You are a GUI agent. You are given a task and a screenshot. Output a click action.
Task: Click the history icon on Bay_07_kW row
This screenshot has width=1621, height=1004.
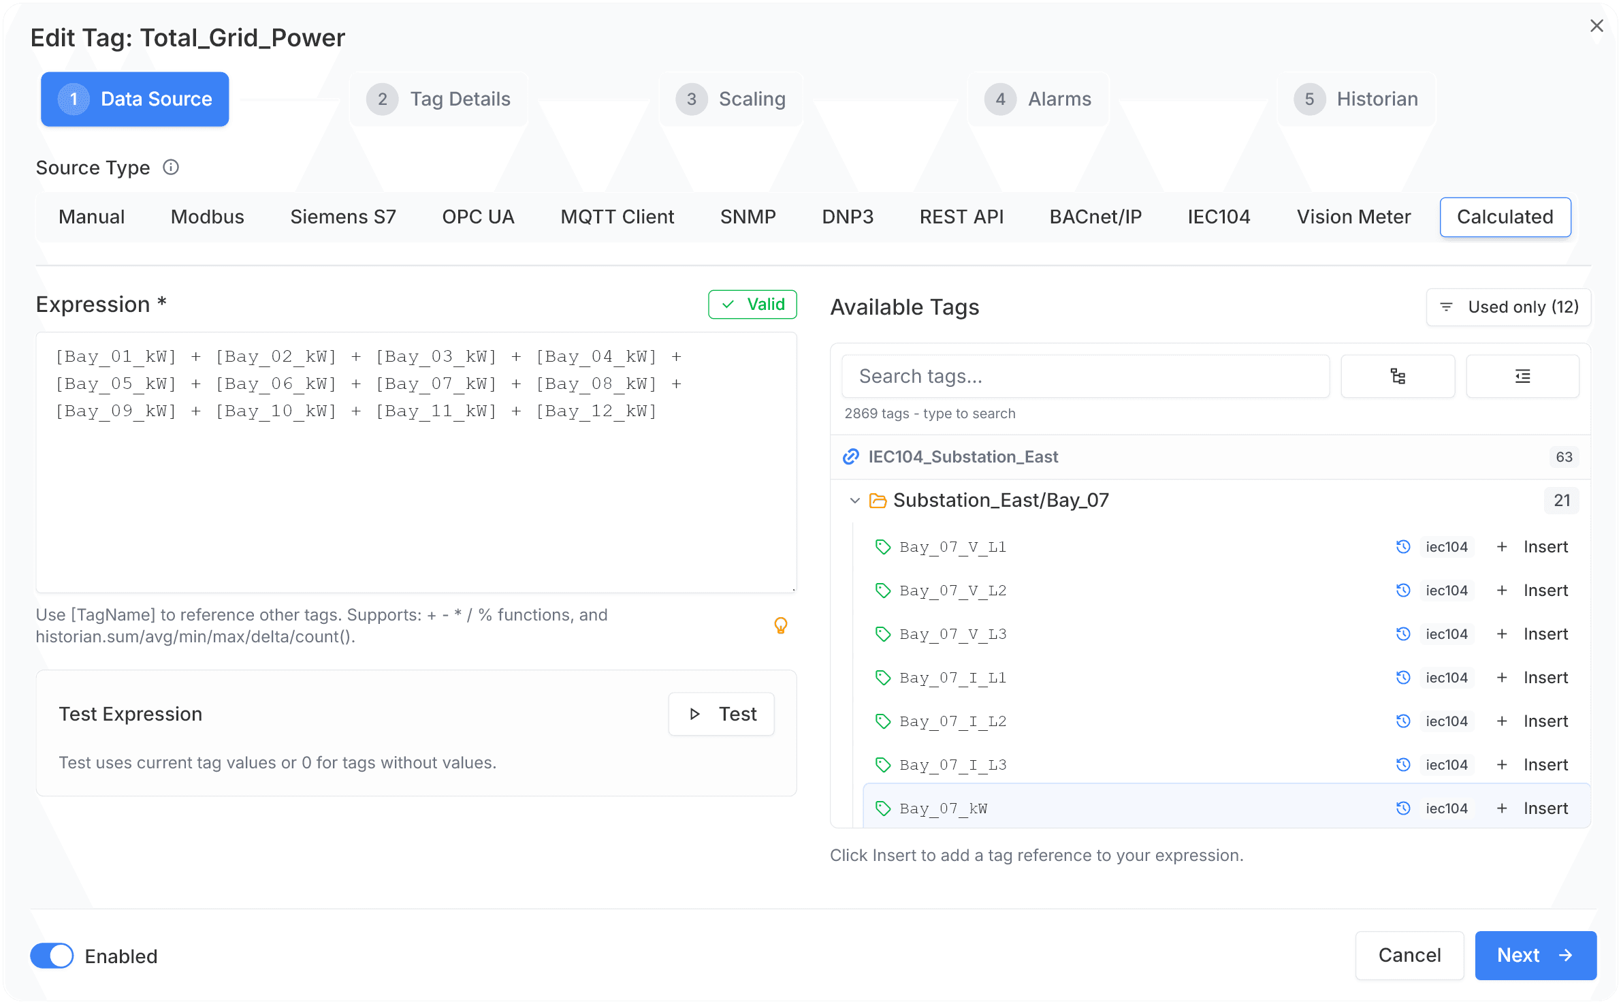click(1403, 809)
